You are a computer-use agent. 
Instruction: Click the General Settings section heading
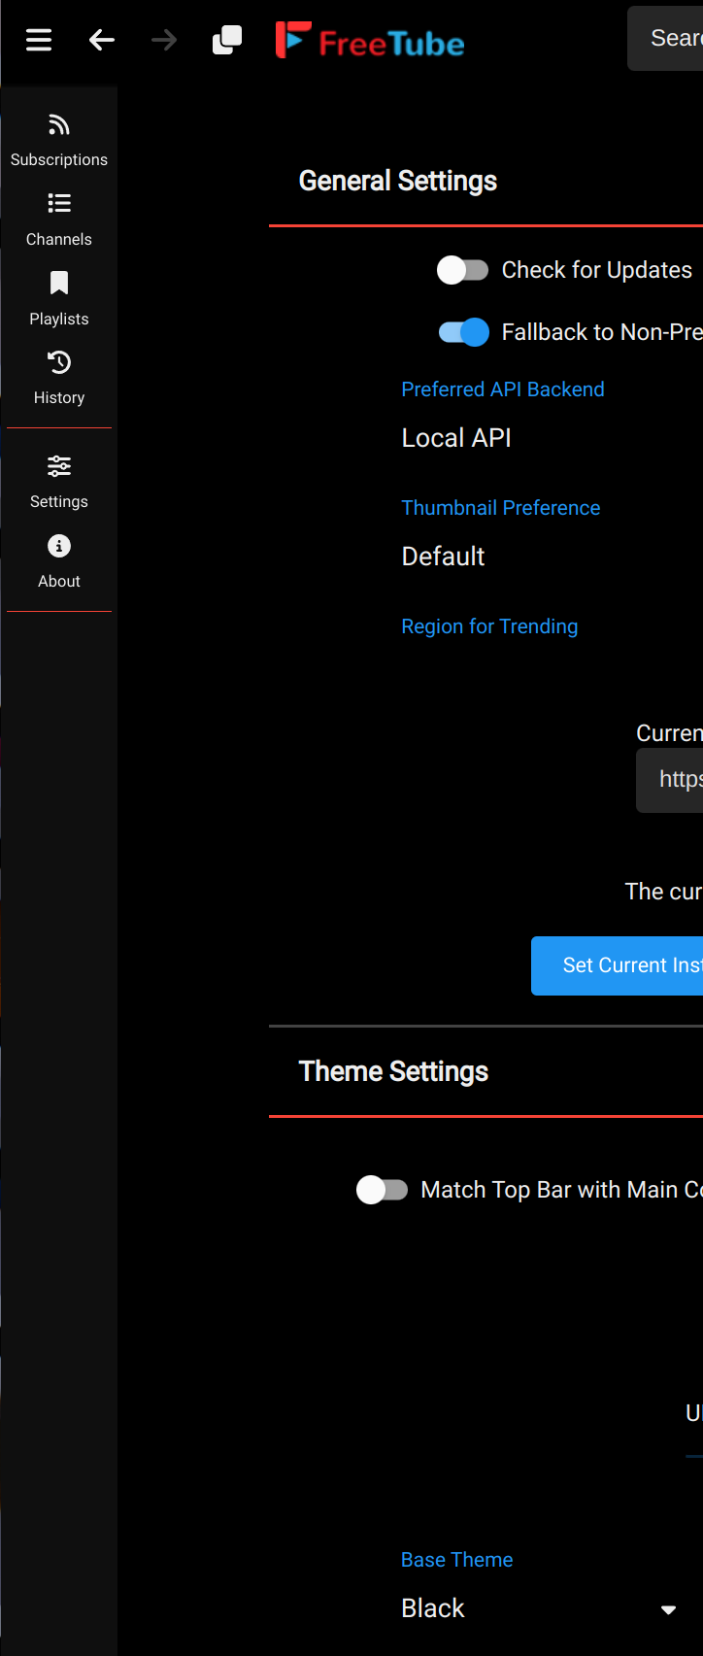(x=397, y=181)
